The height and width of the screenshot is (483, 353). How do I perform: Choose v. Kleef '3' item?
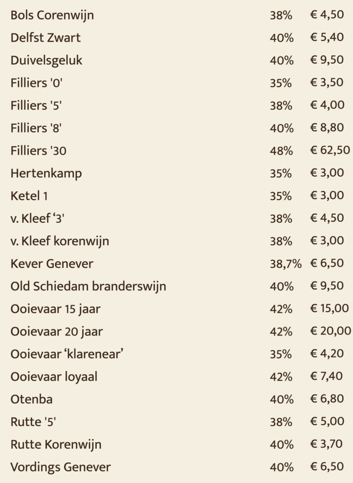point(37,218)
